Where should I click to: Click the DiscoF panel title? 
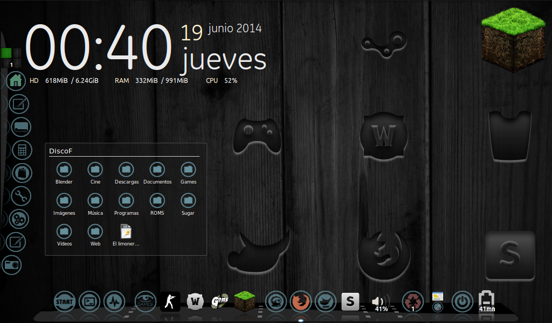click(x=60, y=151)
